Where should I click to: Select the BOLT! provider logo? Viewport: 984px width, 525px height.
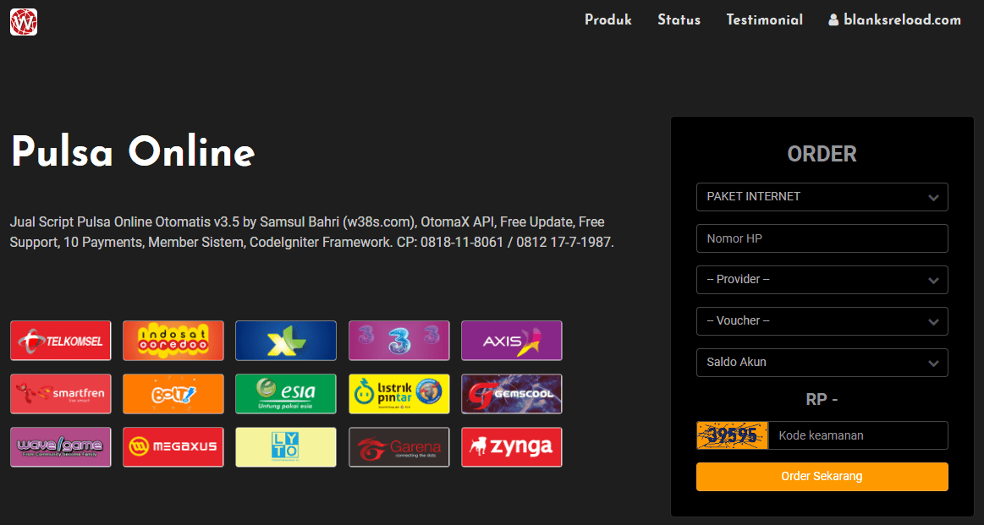click(x=173, y=394)
